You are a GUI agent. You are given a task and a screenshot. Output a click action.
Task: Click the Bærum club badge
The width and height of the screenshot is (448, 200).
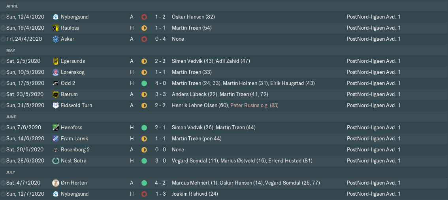[x=56, y=94]
